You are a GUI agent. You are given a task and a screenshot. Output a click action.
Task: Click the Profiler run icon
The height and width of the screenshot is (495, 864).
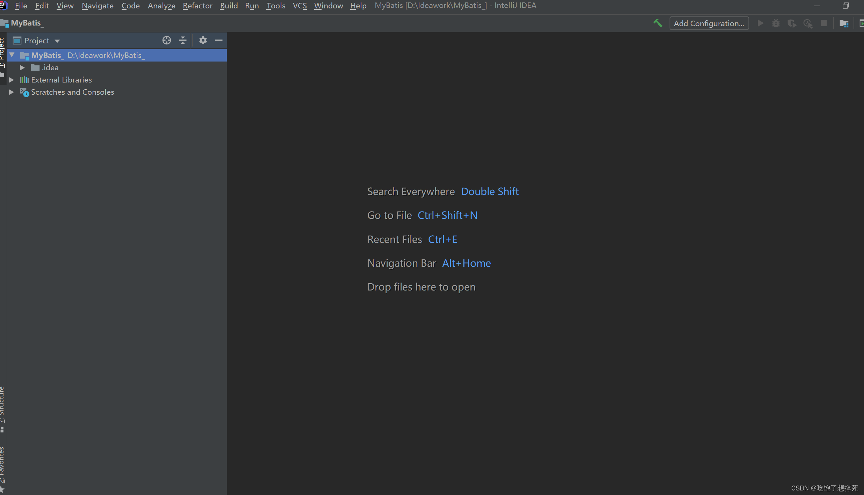pos(808,23)
